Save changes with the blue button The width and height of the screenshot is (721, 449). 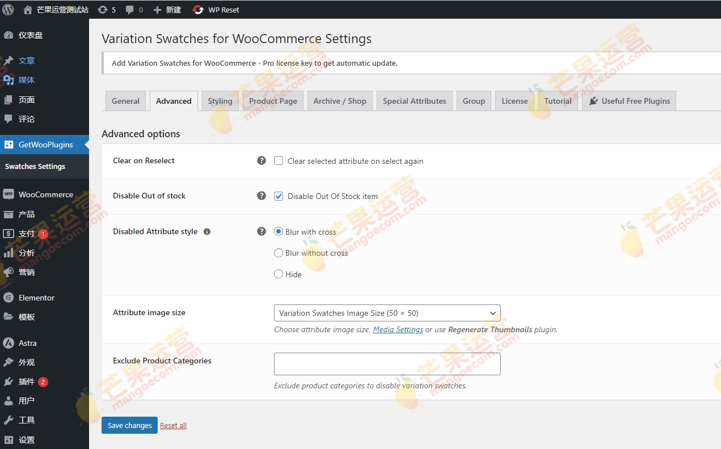coord(129,425)
